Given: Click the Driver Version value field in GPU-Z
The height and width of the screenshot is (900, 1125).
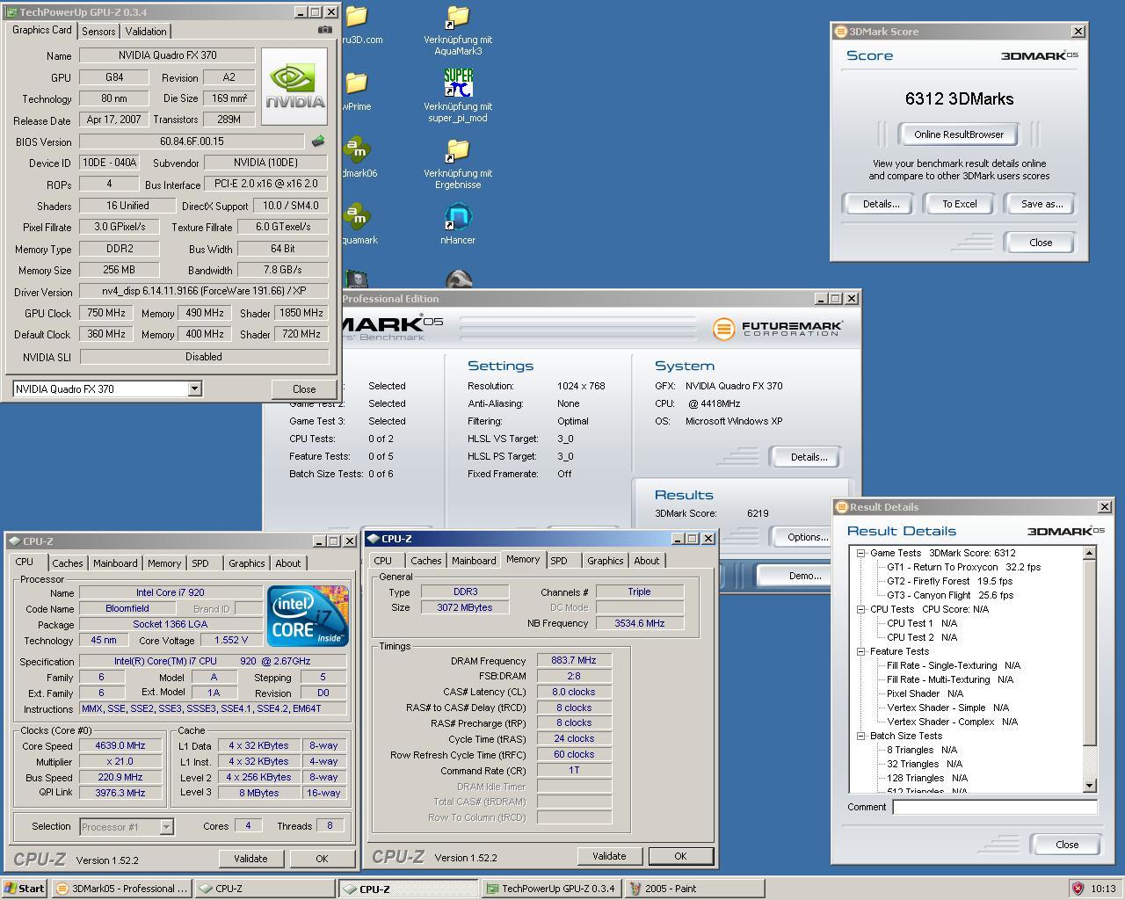Looking at the screenshot, I should 203,291.
